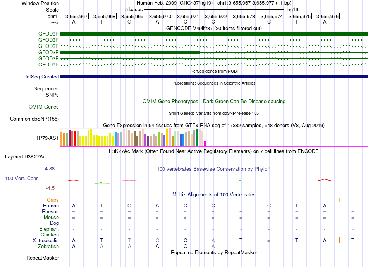Open 'Short Genetic Variants from dbSNP release 155' title
The width and height of the screenshot is (368, 267).
[214, 113]
